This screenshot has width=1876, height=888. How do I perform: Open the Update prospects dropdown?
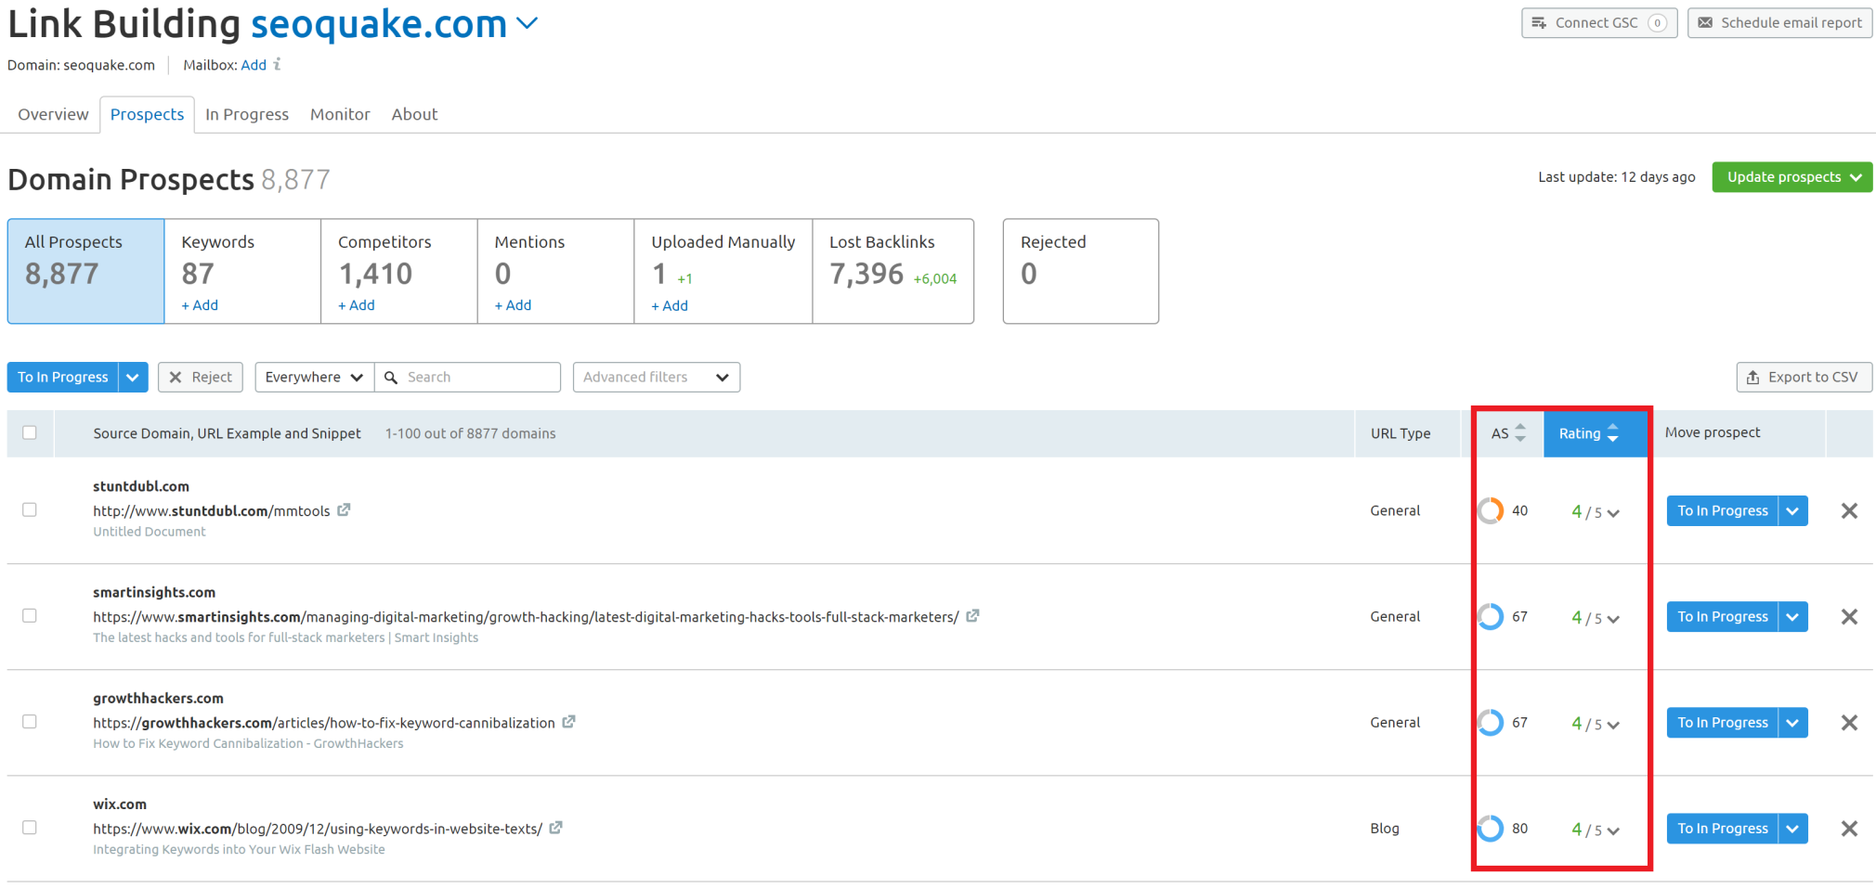(x=1791, y=177)
